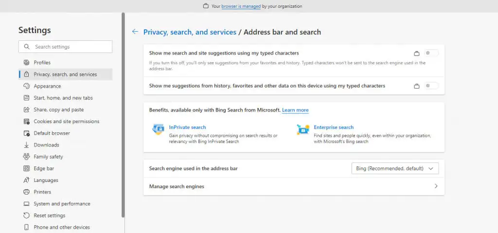Viewport: 498px width, 233px height.
Task: Click the 'browser is managed' link
Action: (x=241, y=6)
